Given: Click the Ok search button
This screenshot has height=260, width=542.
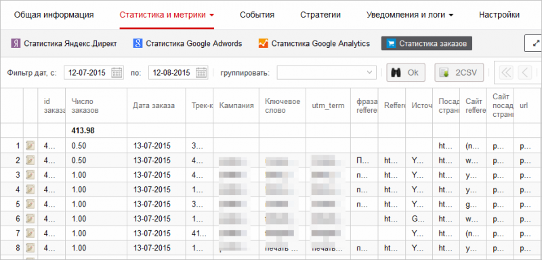Looking at the screenshot, I should [x=406, y=73].
